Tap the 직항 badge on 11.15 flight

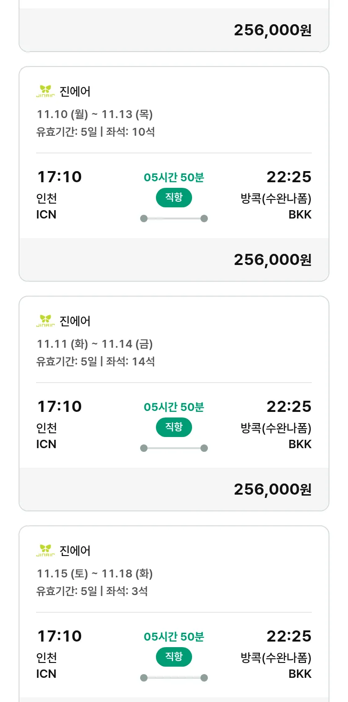click(x=174, y=657)
